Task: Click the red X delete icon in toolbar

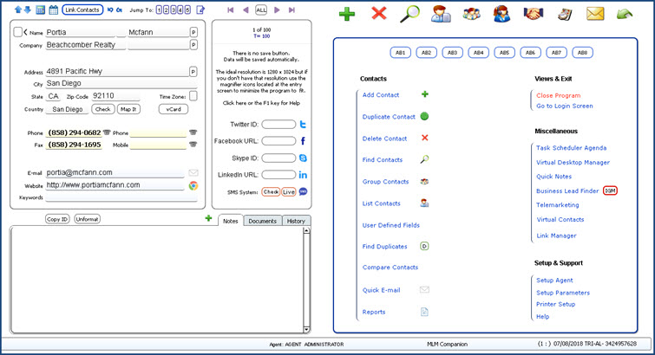Action: 378,14
